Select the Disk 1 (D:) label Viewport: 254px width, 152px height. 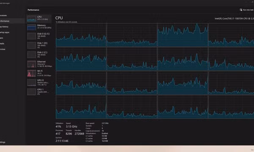coord(42,43)
